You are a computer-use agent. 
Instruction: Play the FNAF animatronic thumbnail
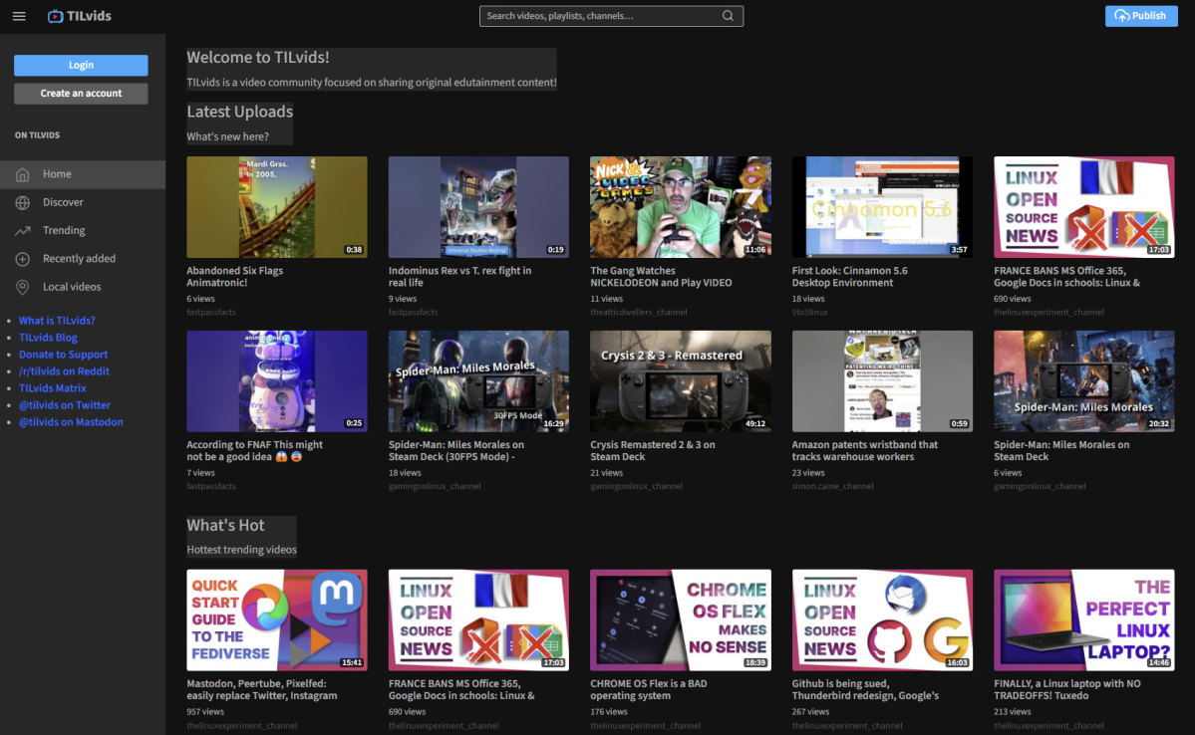(277, 380)
